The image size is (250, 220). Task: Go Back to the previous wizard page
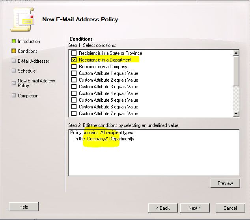pyautogui.click(x=163, y=208)
